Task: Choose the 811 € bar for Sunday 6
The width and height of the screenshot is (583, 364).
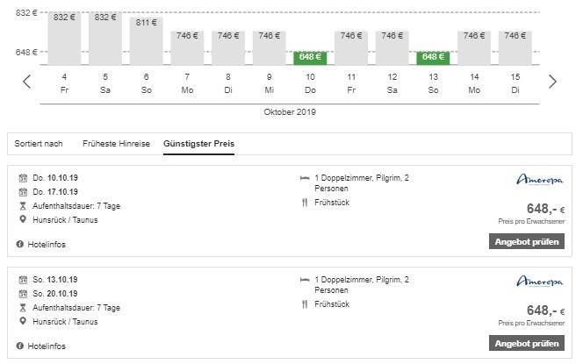Action: pos(146,39)
